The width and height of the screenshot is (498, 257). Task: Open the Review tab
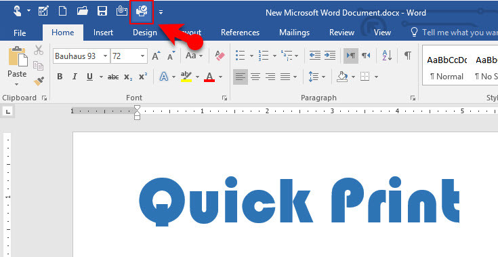(341, 33)
